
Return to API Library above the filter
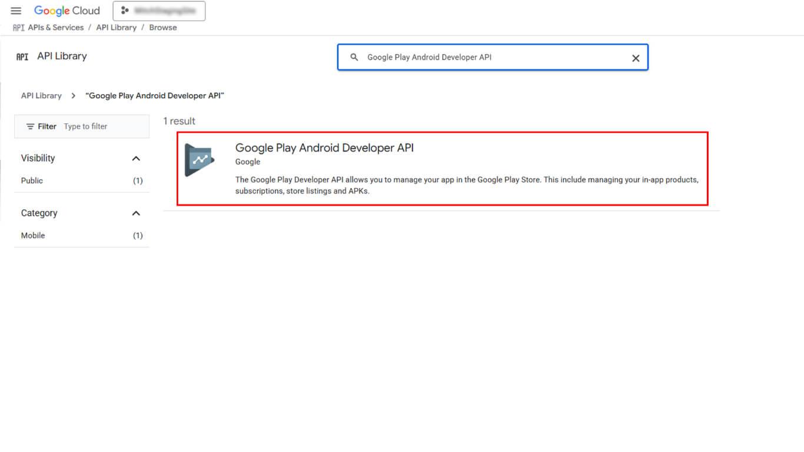(41, 95)
